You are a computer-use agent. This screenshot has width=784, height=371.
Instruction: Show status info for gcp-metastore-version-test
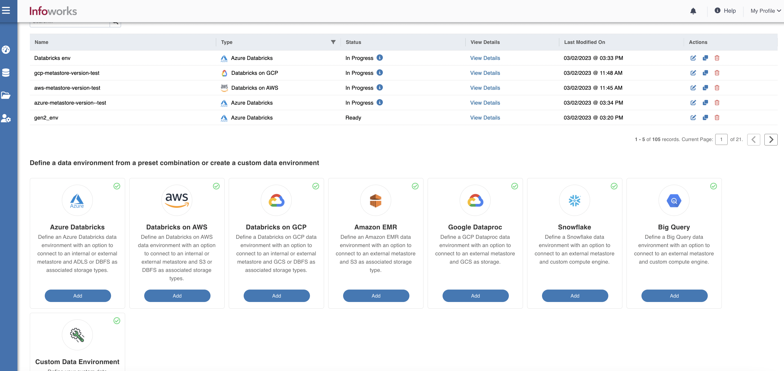point(380,72)
